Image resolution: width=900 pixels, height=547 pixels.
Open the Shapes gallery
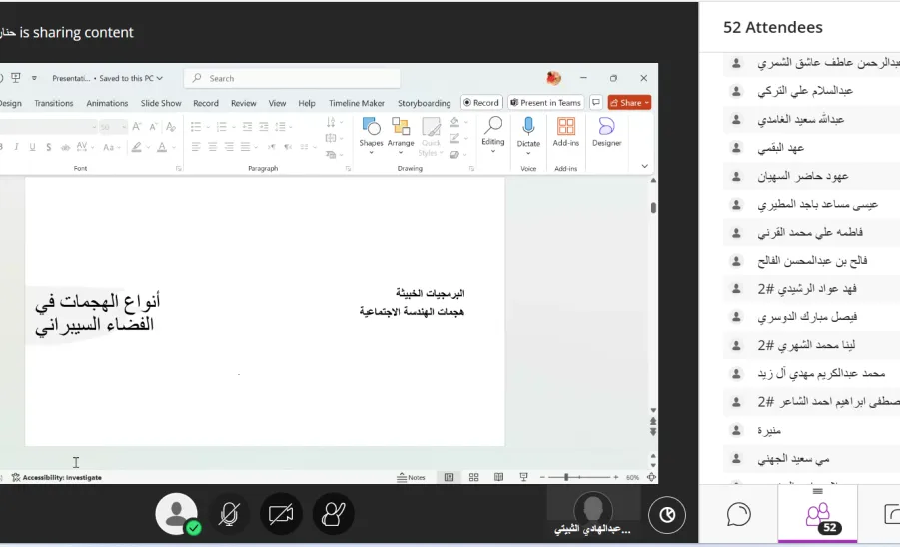pos(371,136)
